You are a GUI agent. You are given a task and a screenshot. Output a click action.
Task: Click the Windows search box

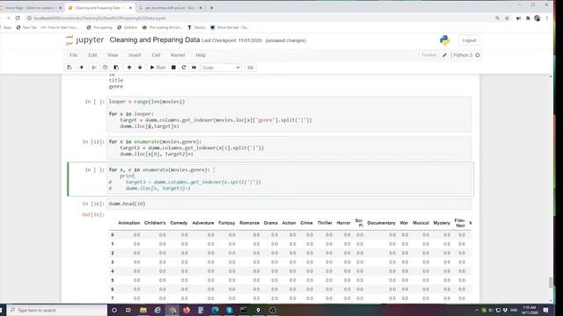tap(57, 310)
